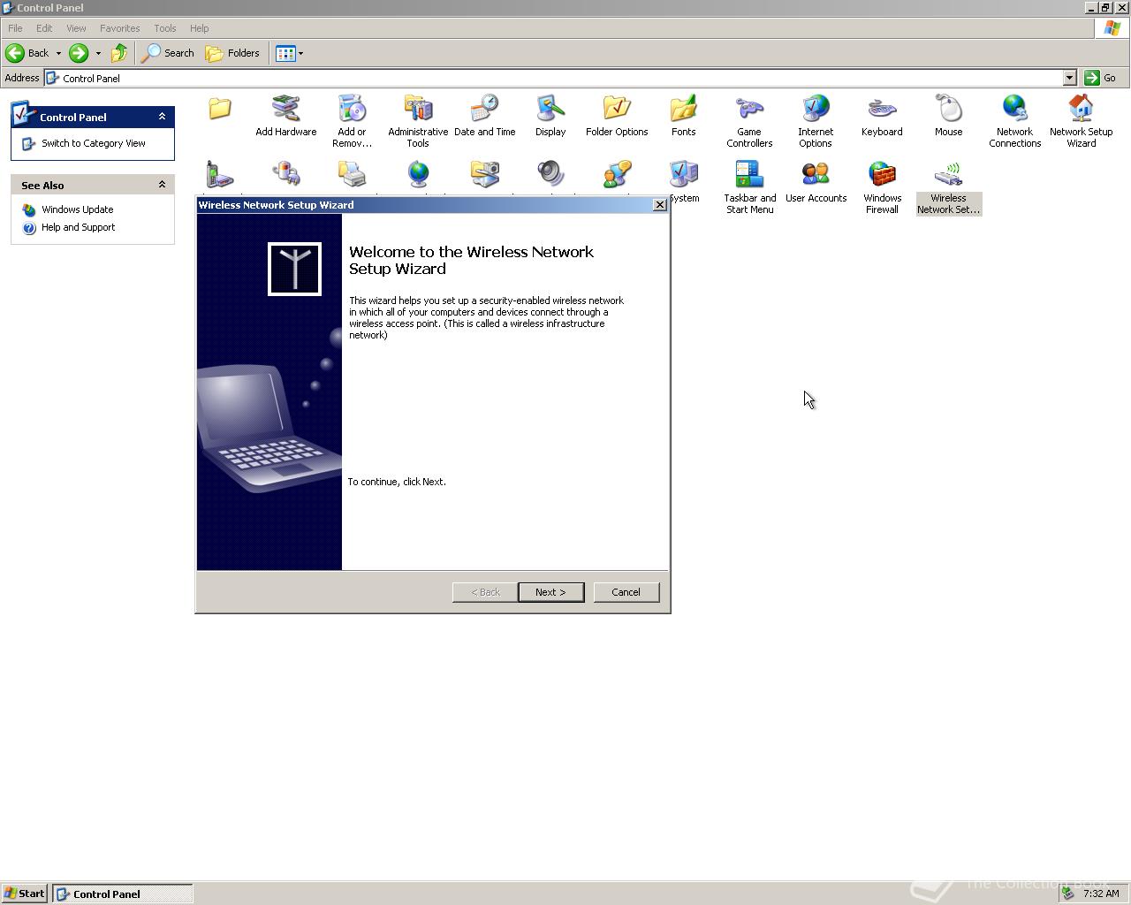Open the Network Connections icon

coord(1014,121)
